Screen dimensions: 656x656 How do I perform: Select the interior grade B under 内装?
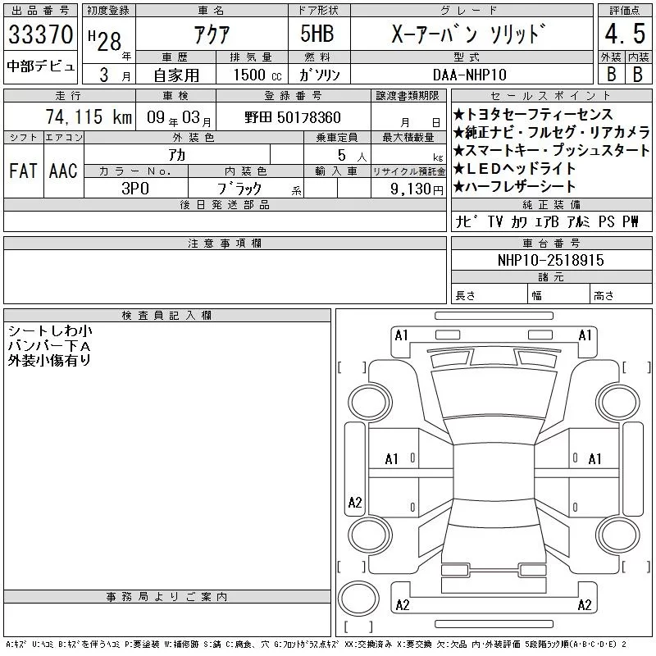click(638, 74)
